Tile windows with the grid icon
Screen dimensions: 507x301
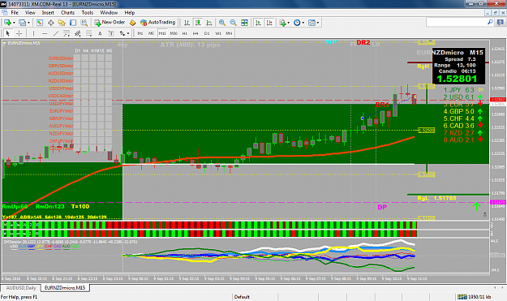point(244,23)
